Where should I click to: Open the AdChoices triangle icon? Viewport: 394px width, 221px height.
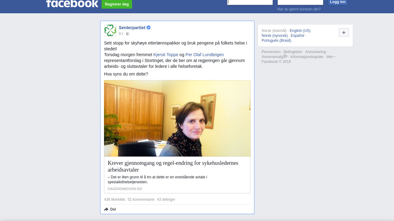(286, 56)
